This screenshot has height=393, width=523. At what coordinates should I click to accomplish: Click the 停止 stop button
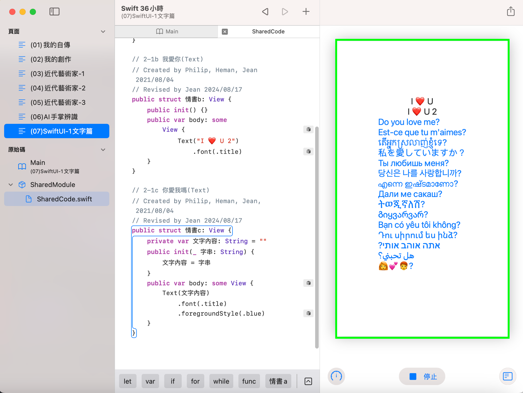click(x=422, y=377)
